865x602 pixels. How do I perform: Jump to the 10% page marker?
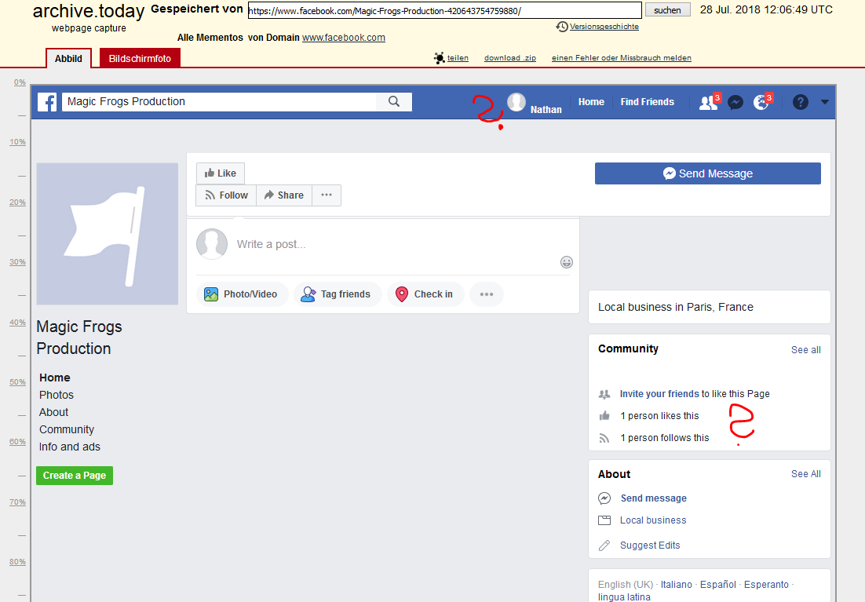(17, 142)
